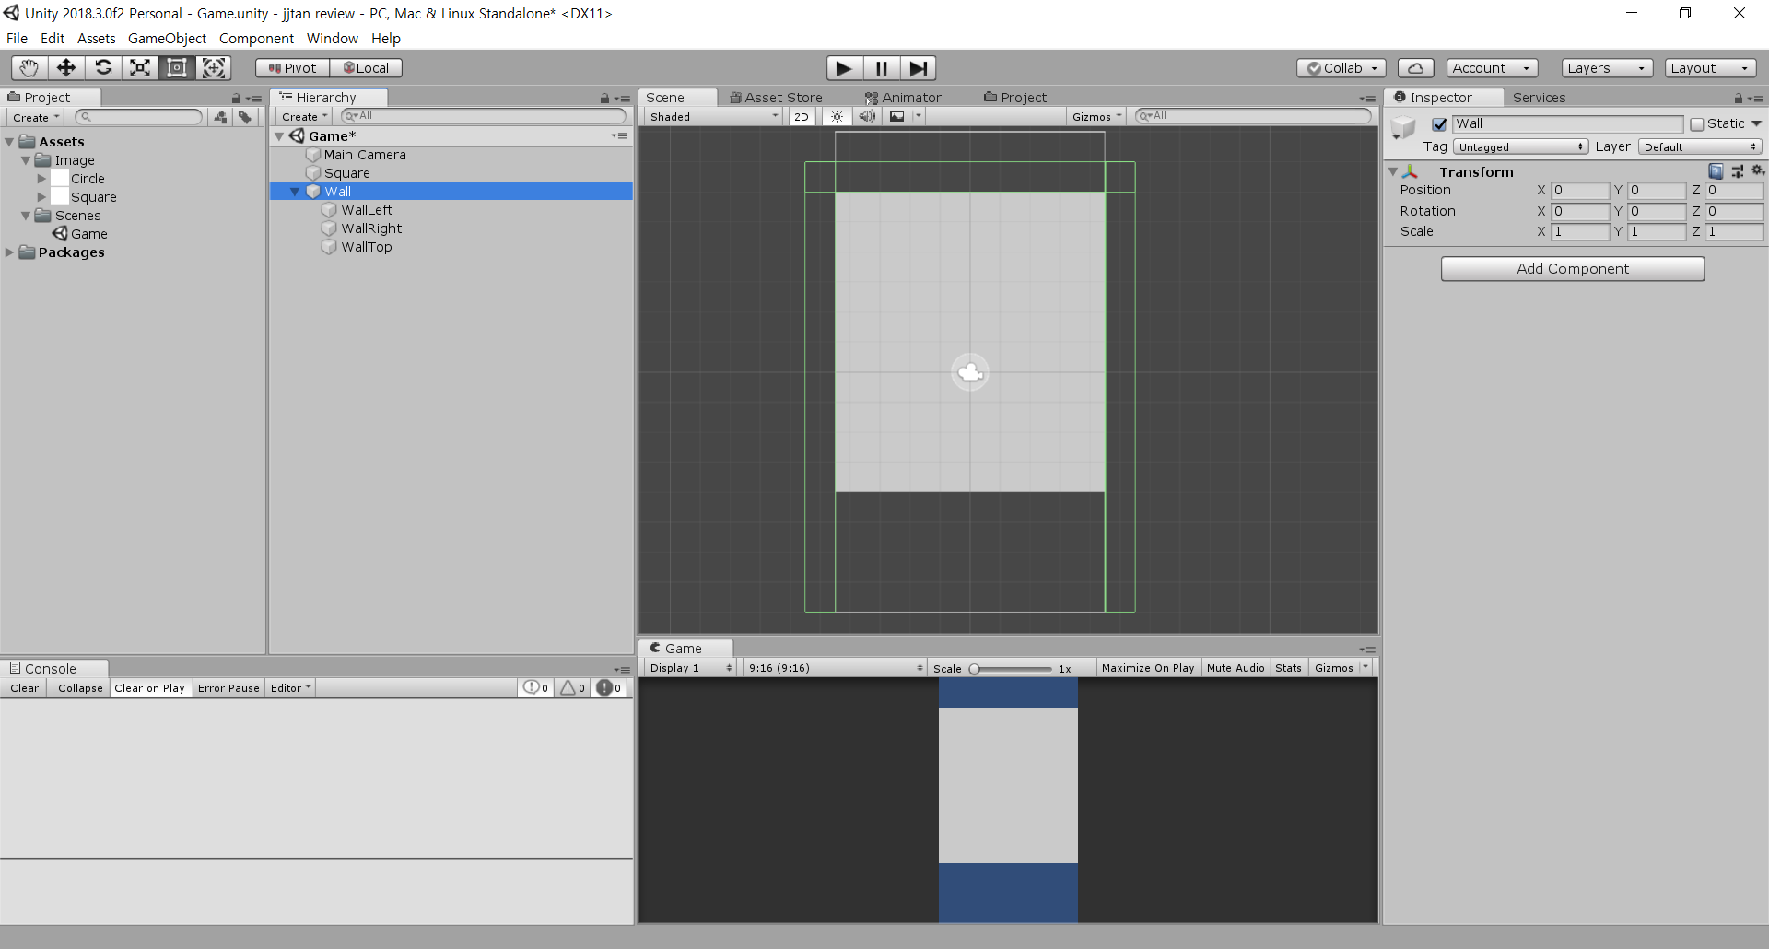The width and height of the screenshot is (1769, 949).
Task: Toggle console info message count
Action: 535,687
